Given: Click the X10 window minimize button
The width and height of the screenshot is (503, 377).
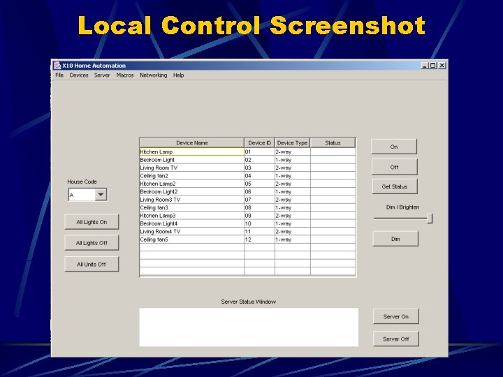Looking at the screenshot, I should tap(425, 66).
